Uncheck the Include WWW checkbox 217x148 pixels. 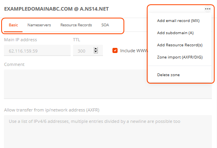click(115, 51)
